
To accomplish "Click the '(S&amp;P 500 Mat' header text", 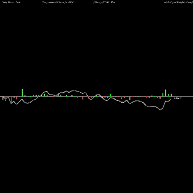I will 104,2.
